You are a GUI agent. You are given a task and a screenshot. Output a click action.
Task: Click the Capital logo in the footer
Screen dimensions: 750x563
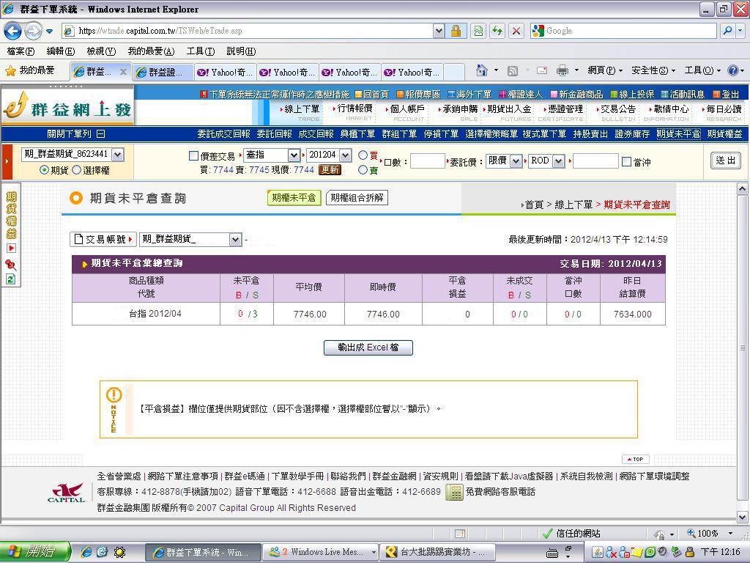click(x=67, y=492)
